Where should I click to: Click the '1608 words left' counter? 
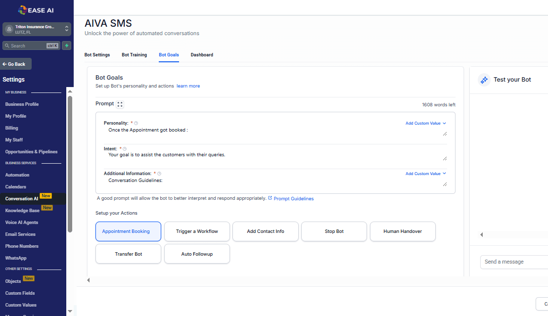point(439,105)
